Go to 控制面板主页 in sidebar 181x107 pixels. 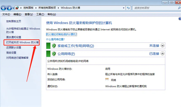coord(14,21)
